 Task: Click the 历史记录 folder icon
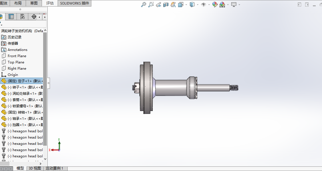[4, 37]
